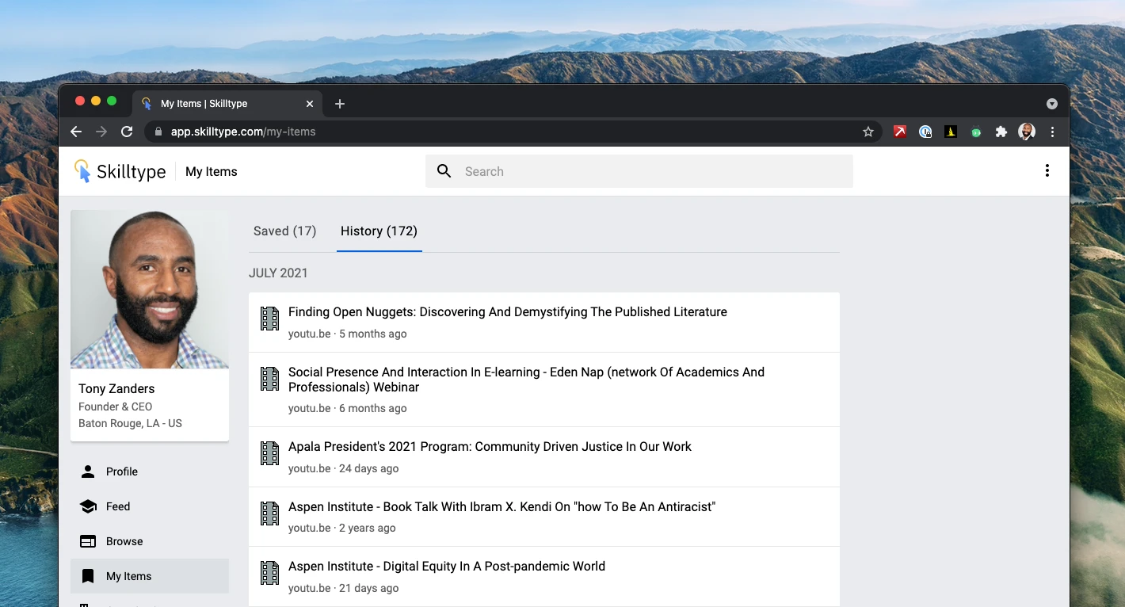Switch to the Saved (17) tab
Image resolution: width=1125 pixels, height=607 pixels.
click(284, 231)
